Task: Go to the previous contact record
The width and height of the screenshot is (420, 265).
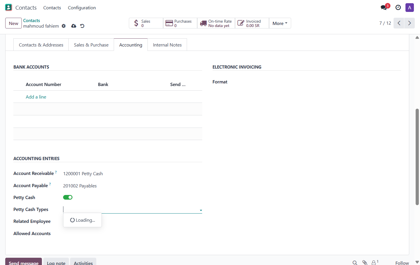Action: click(x=399, y=23)
